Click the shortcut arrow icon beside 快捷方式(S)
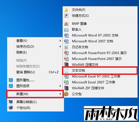139x122 pixels. point(66,16)
